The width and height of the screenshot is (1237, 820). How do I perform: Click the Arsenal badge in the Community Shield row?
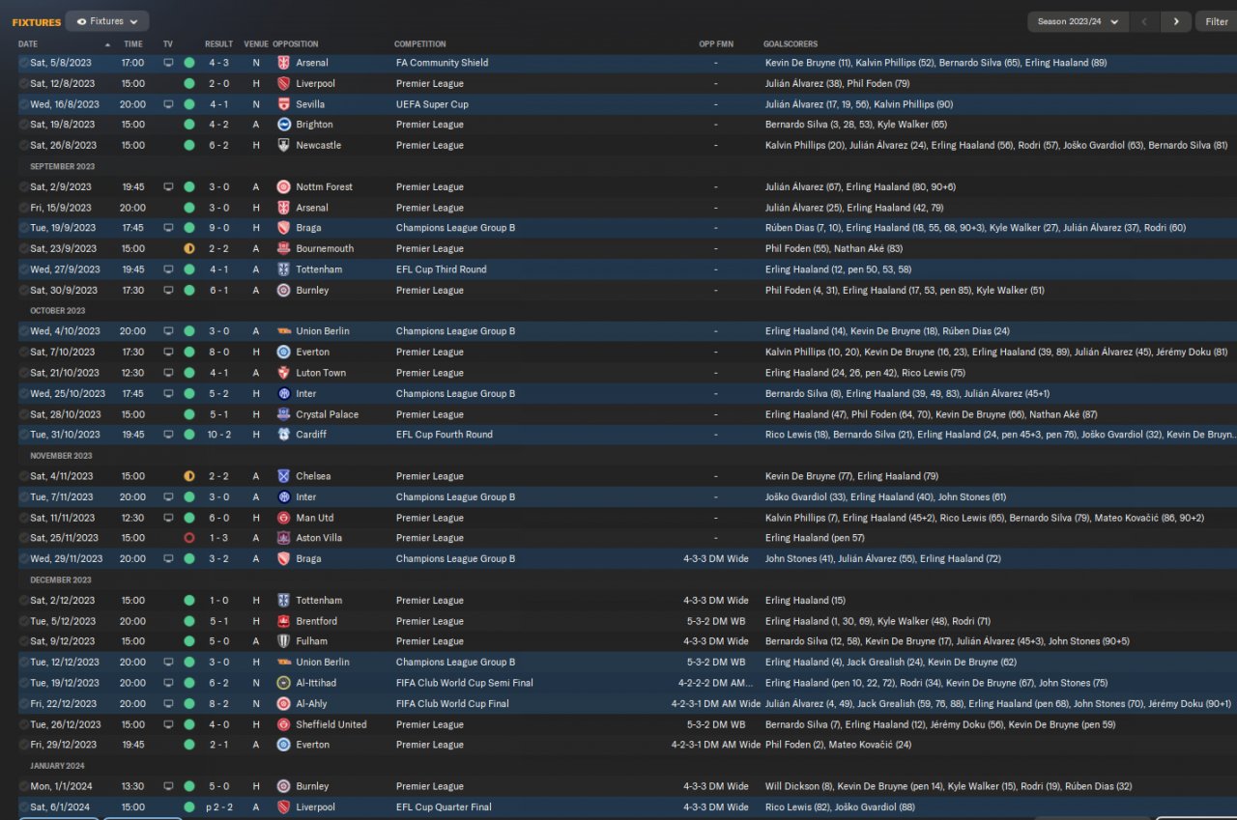point(284,63)
